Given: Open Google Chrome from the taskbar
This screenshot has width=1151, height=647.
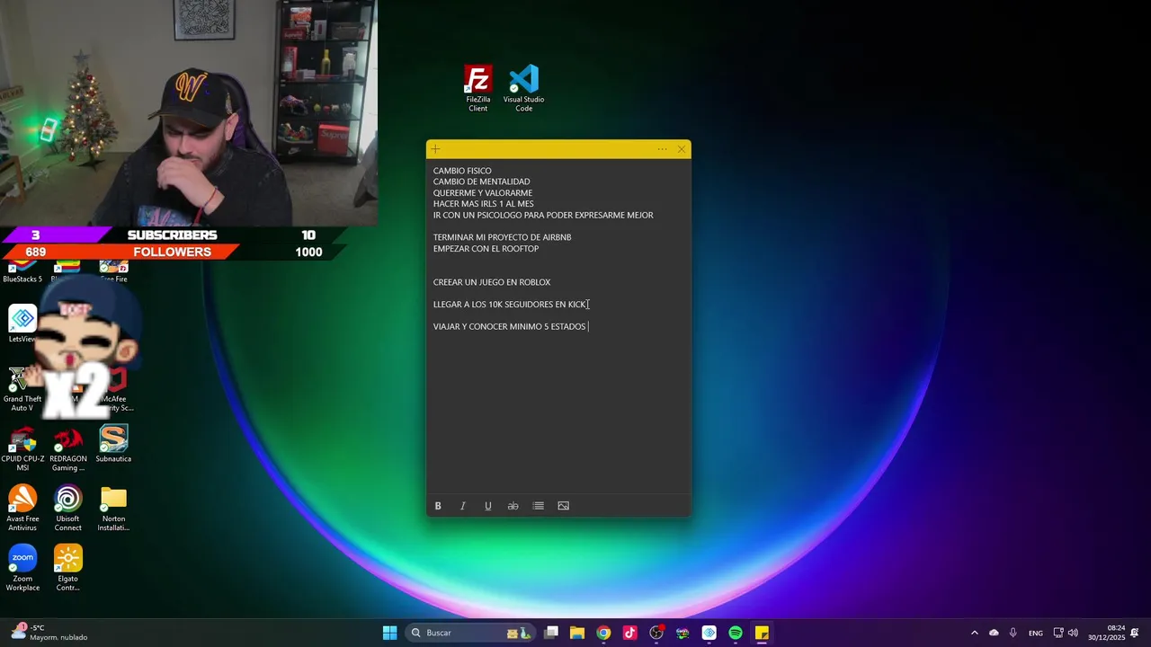Looking at the screenshot, I should pyautogui.click(x=603, y=633).
